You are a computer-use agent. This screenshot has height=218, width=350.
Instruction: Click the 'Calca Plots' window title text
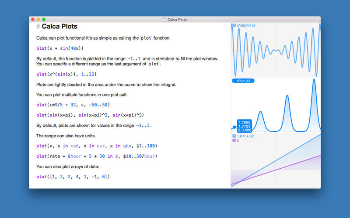(177, 19)
